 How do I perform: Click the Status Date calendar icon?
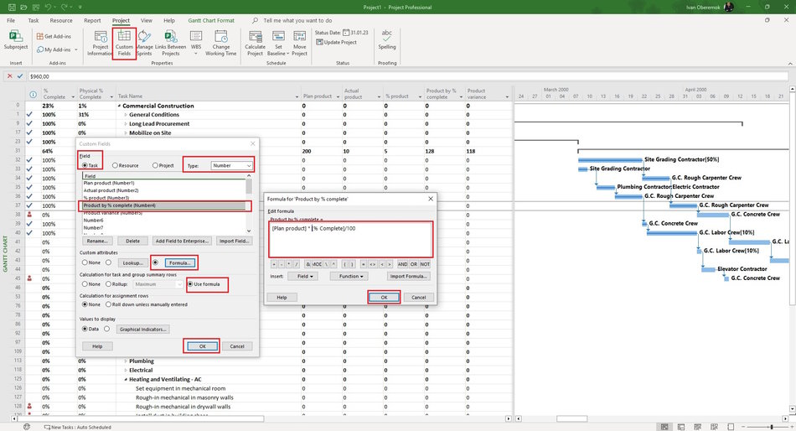coord(346,33)
